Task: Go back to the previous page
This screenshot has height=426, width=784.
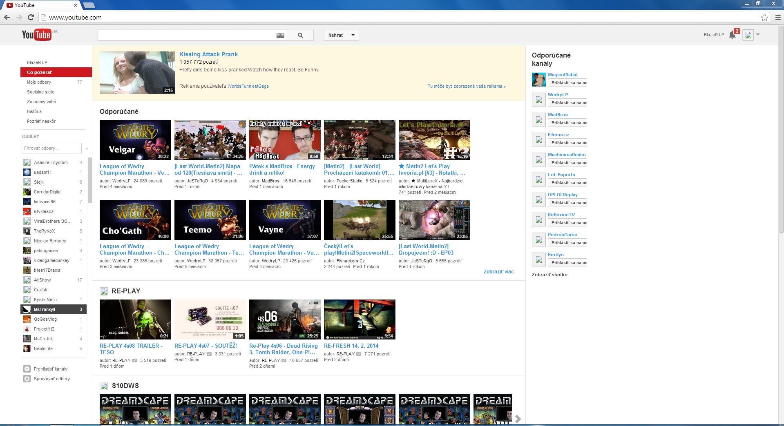Action: pyautogui.click(x=7, y=17)
